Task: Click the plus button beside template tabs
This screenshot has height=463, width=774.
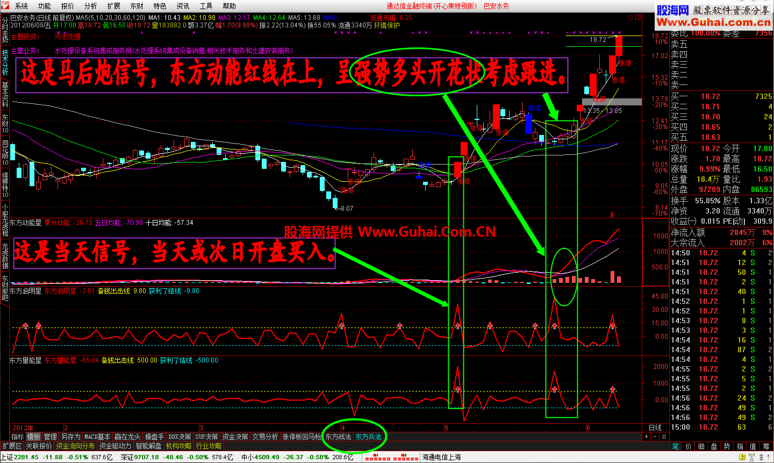Action: (647, 437)
